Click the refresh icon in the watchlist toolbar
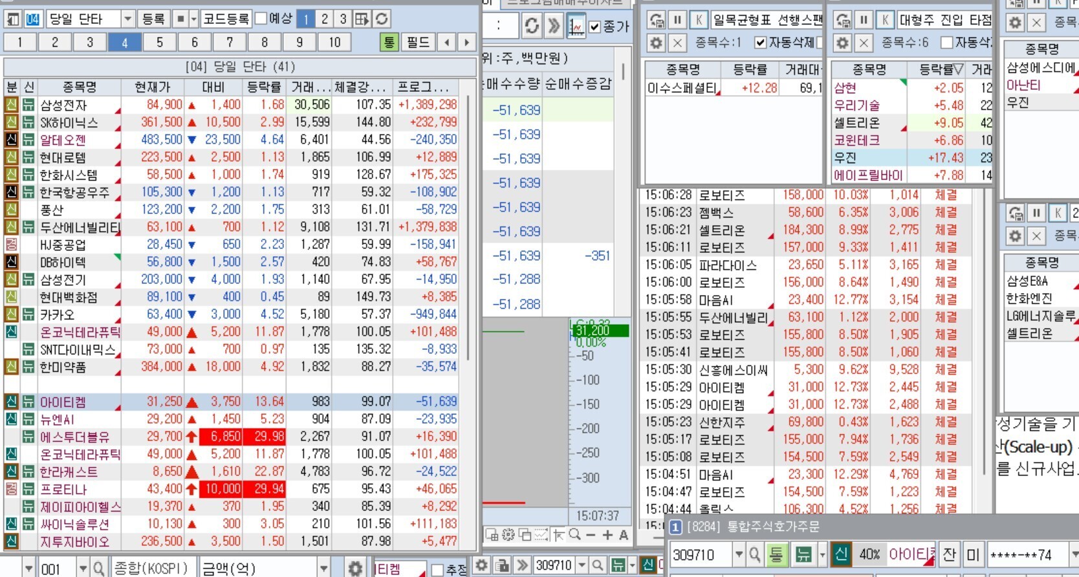 (x=382, y=19)
